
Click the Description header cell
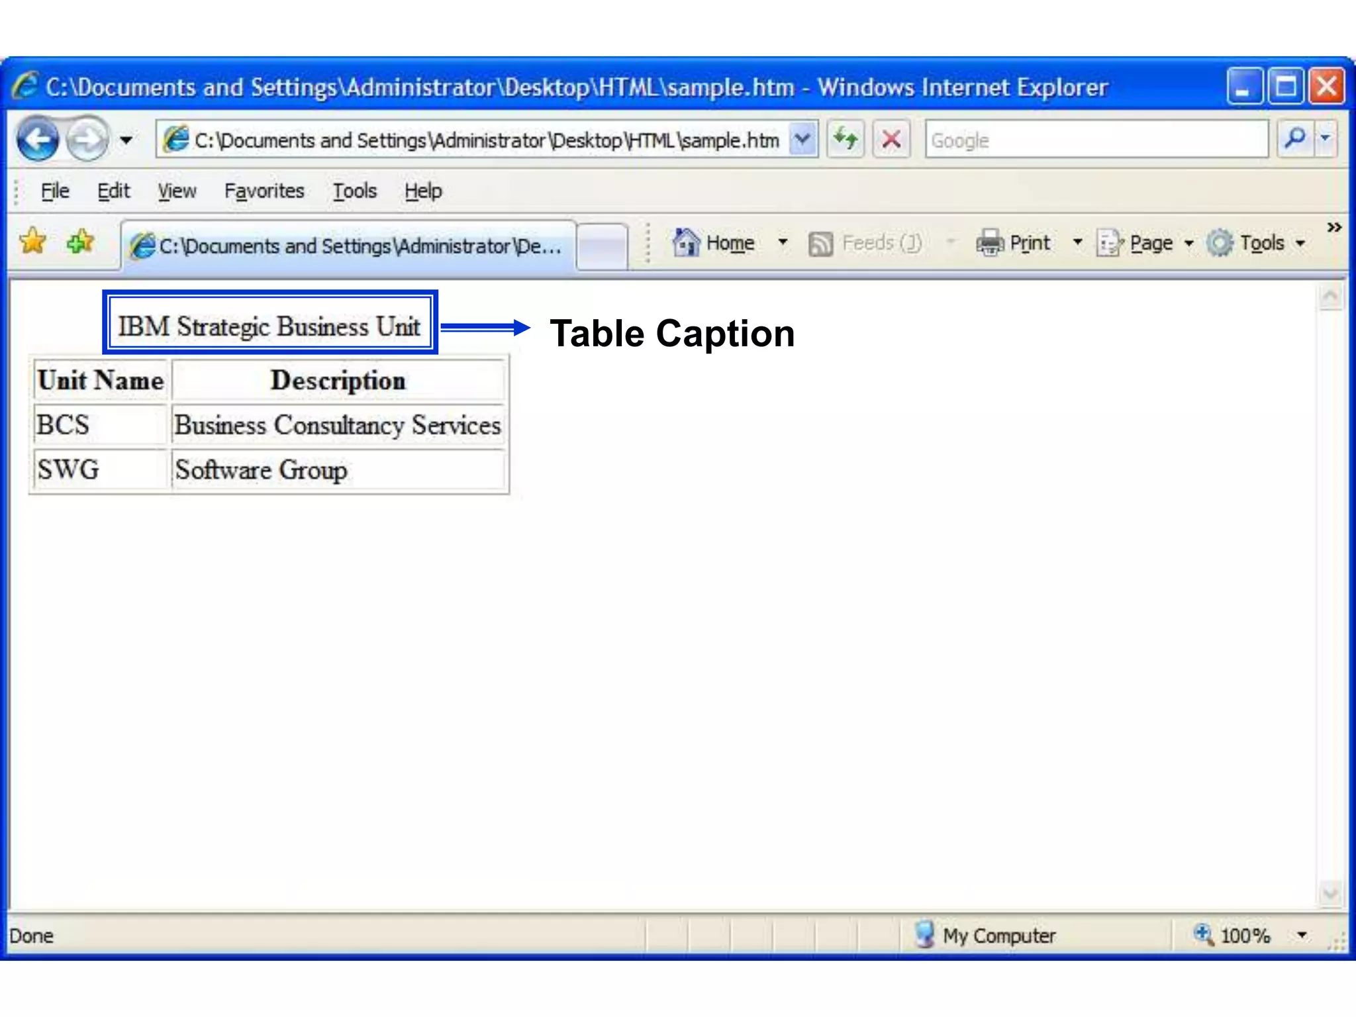click(x=338, y=381)
